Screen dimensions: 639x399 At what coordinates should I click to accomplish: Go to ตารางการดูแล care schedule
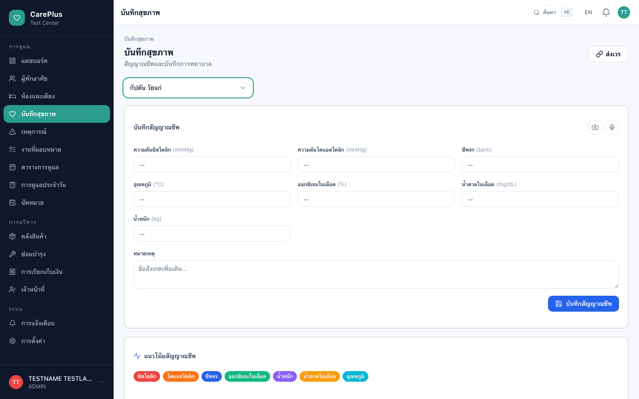[57, 167]
